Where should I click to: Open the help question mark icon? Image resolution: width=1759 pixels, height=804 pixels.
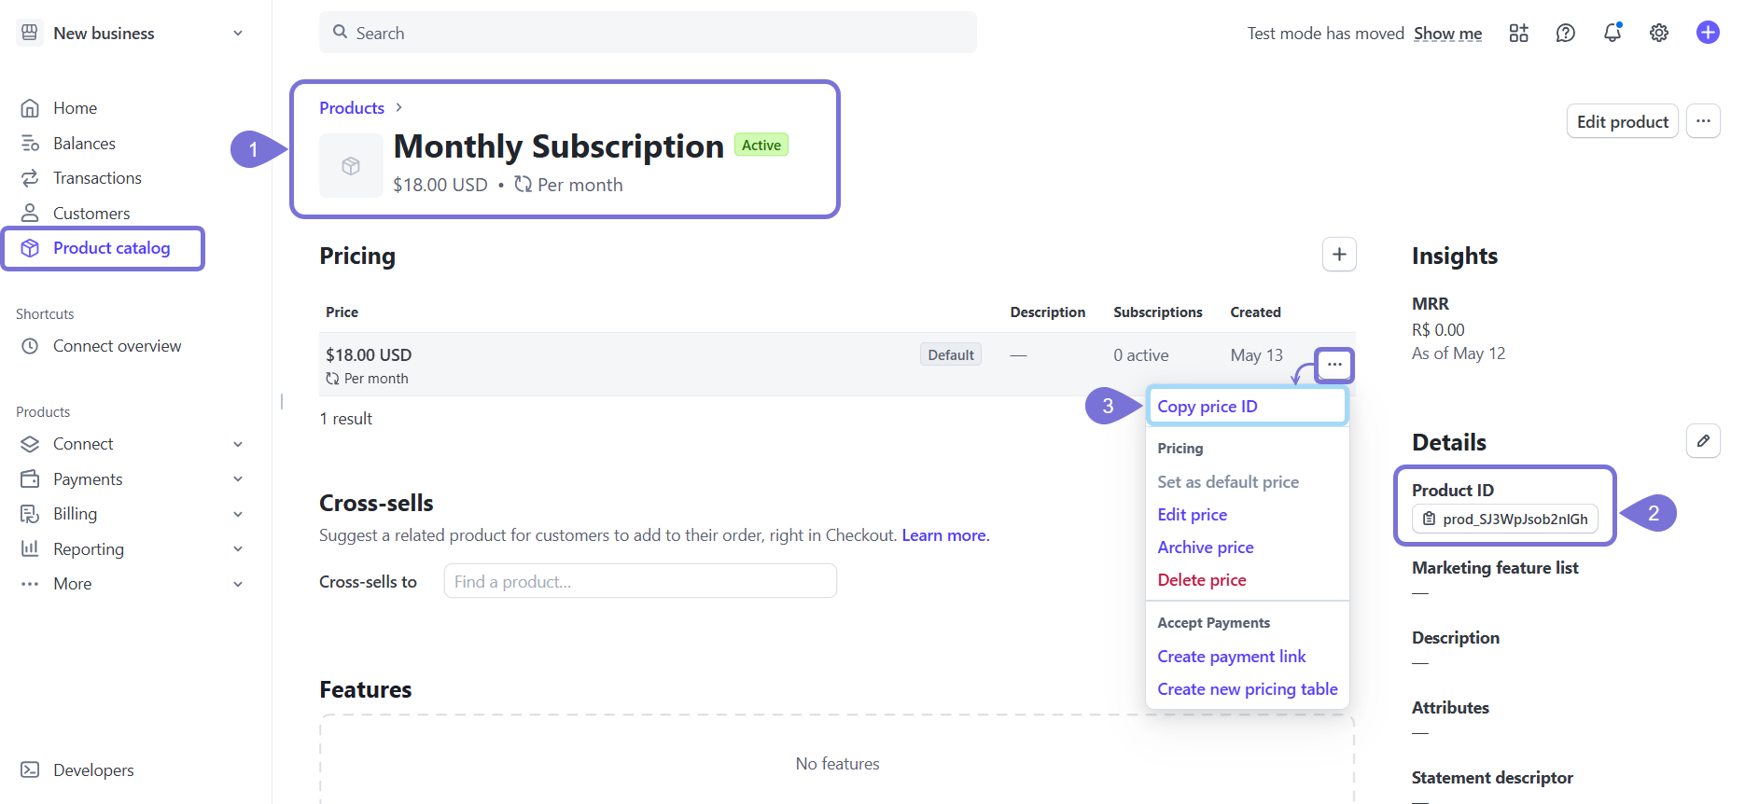tap(1565, 34)
